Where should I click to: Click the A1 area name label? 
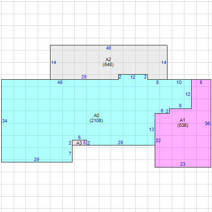pos(182,120)
